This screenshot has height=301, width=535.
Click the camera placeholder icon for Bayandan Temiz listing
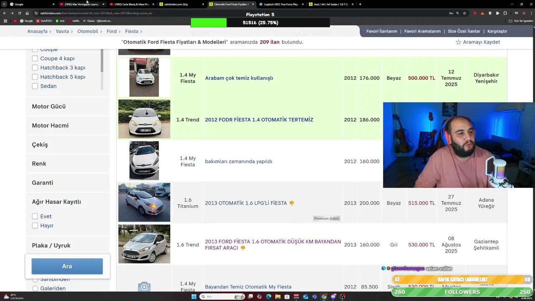144,287
